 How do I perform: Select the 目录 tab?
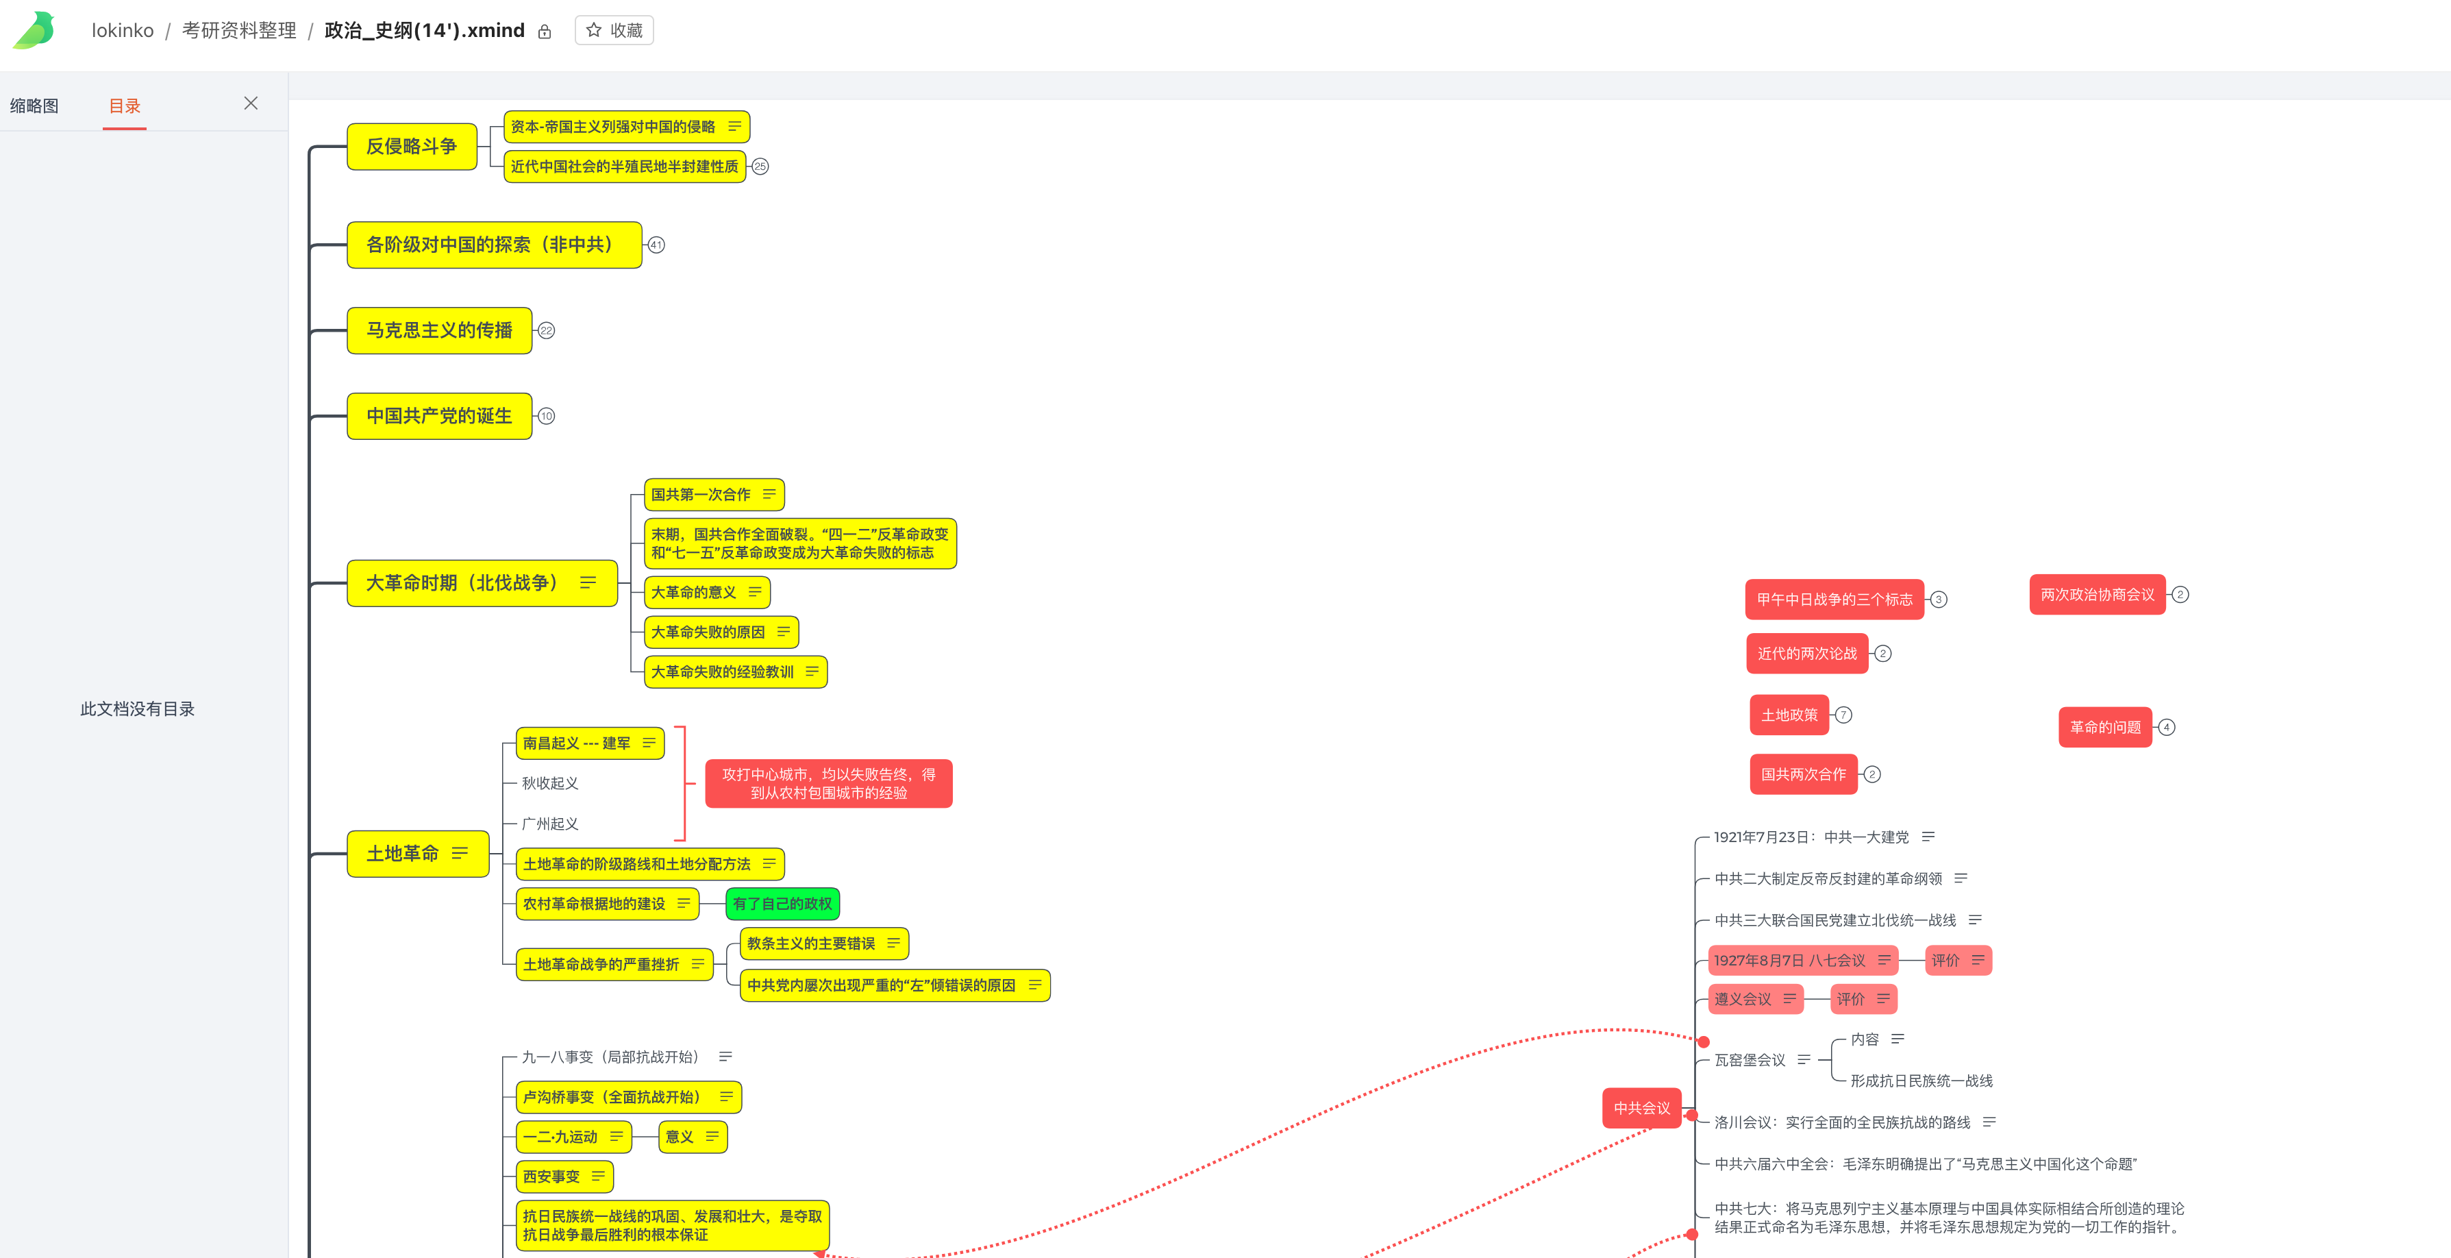[124, 106]
